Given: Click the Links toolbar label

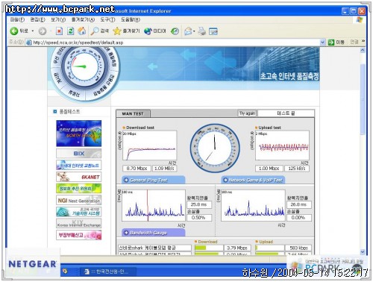Looking at the screenshot, I should pos(354,42).
